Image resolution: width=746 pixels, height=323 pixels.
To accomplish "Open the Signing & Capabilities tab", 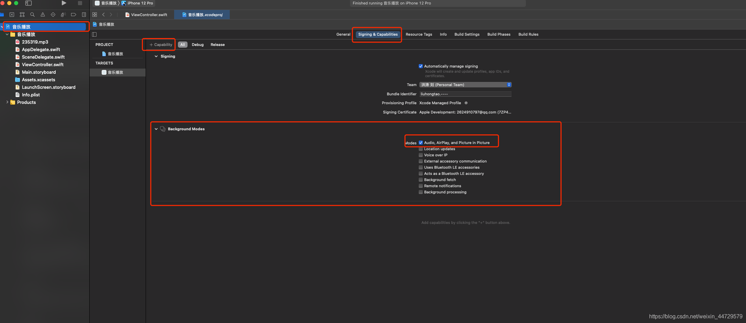I will [x=378, y=34].
